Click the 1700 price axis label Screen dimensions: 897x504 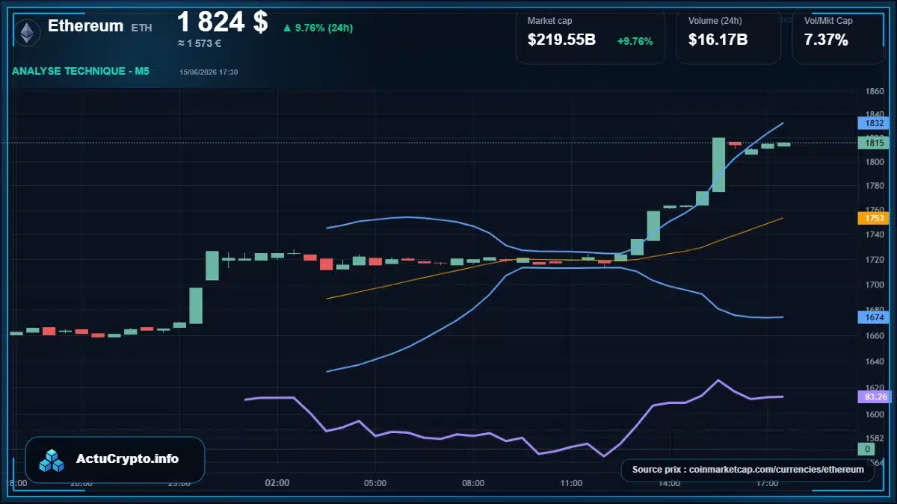pyautogui.click(x=874, y=284)
